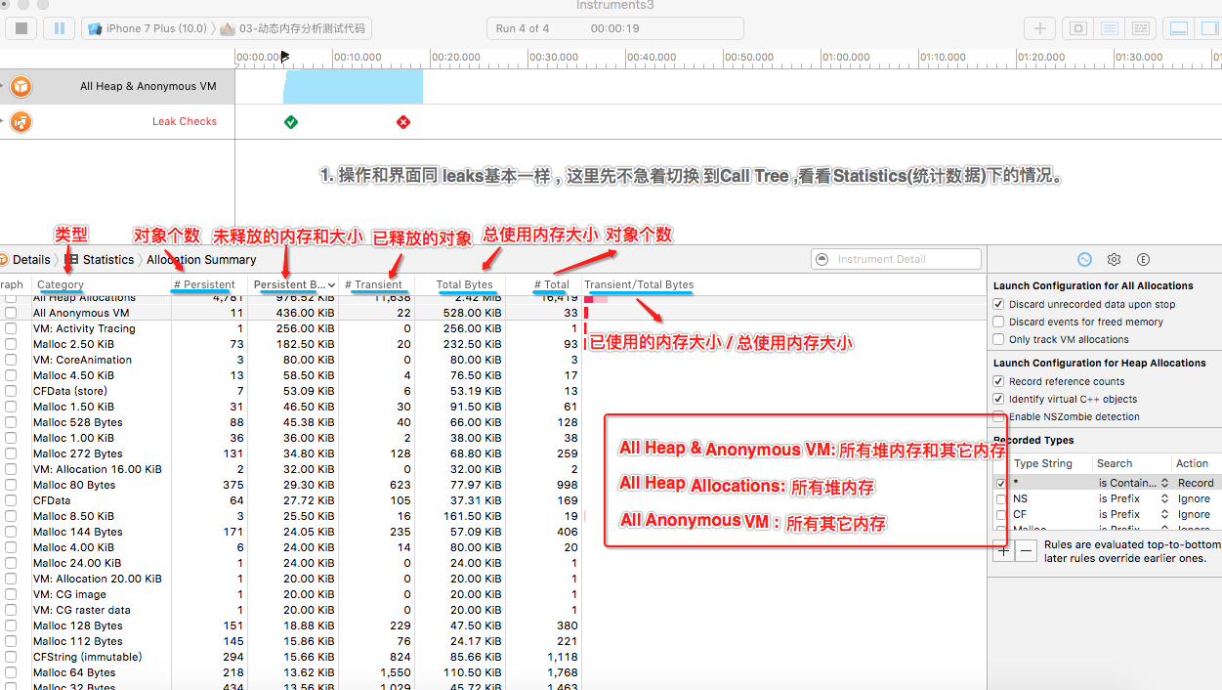Check graph box for All Anonymous VM

(x=11, y=313)
